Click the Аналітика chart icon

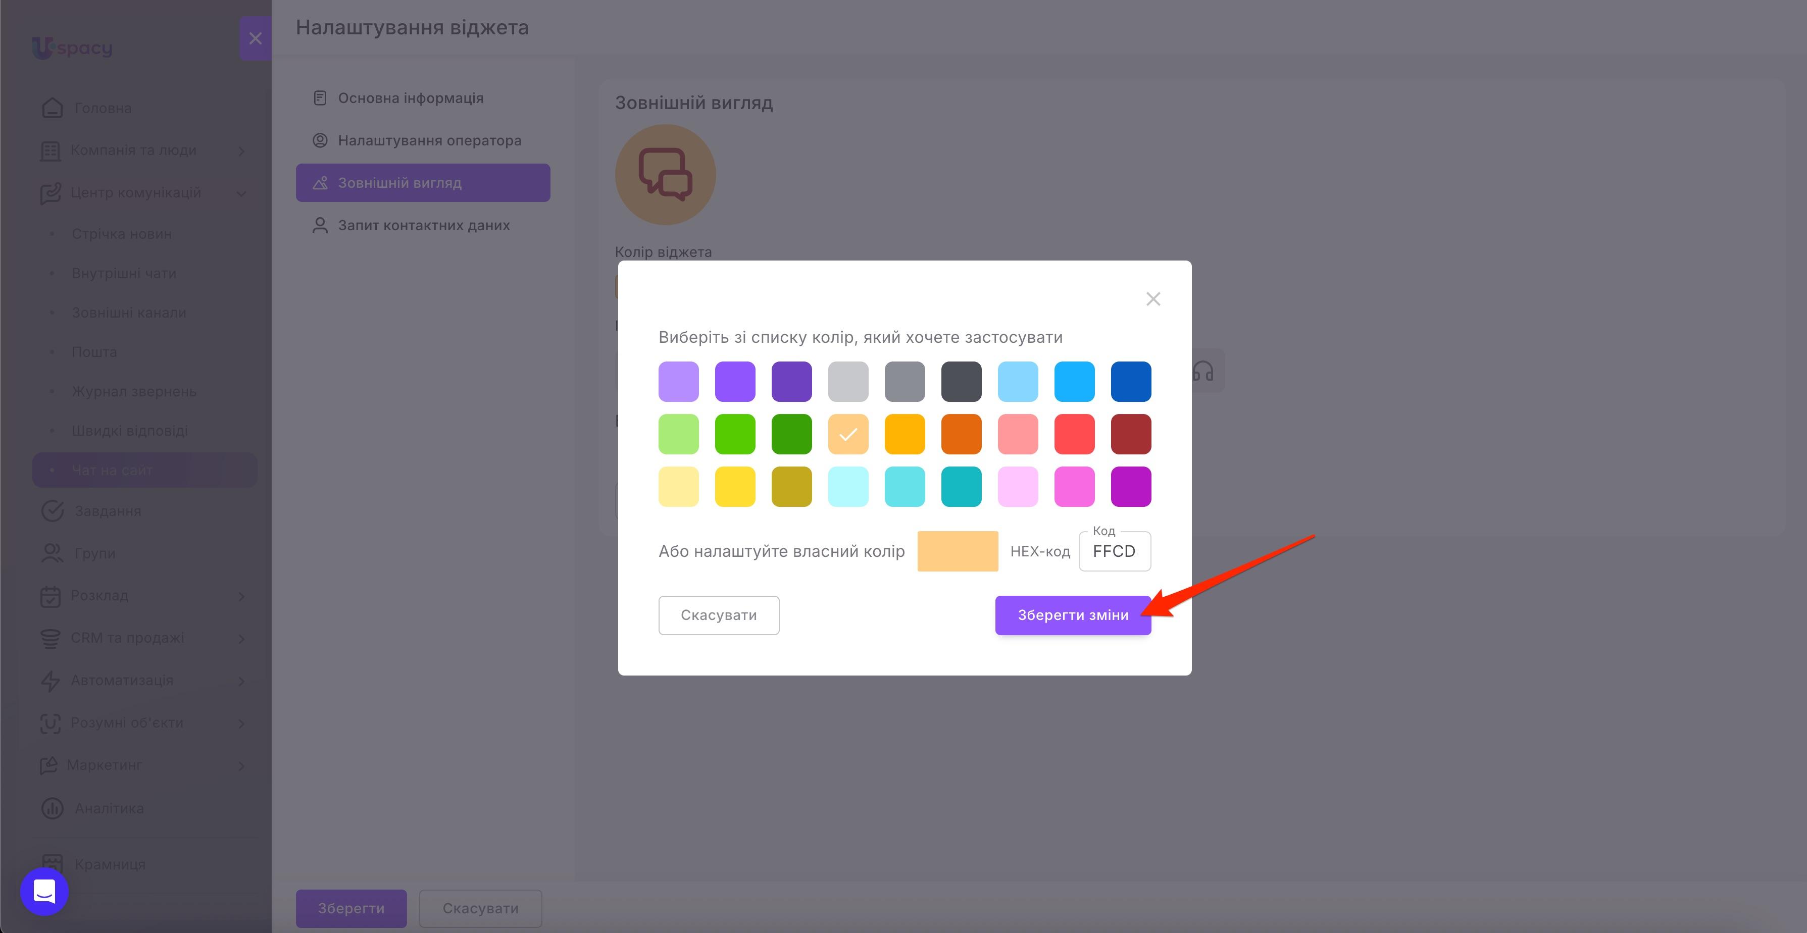click(x=53, y=808)
